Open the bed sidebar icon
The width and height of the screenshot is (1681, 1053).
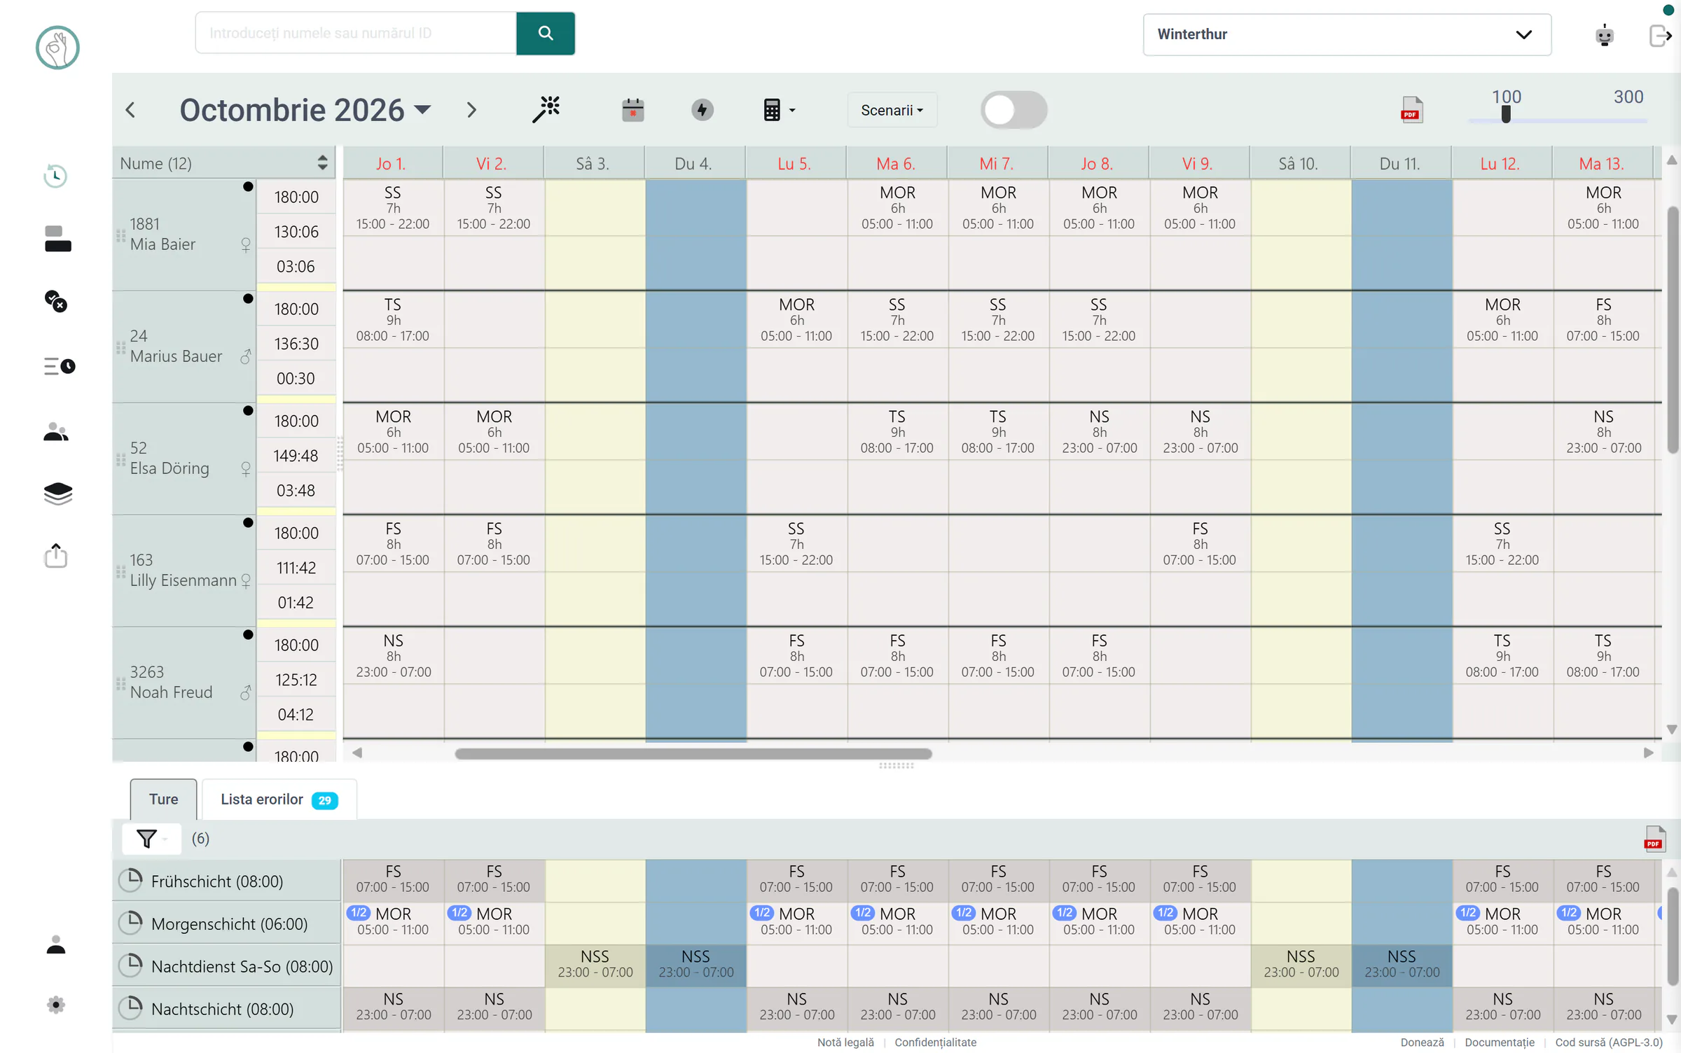click(x=57, y=238)
